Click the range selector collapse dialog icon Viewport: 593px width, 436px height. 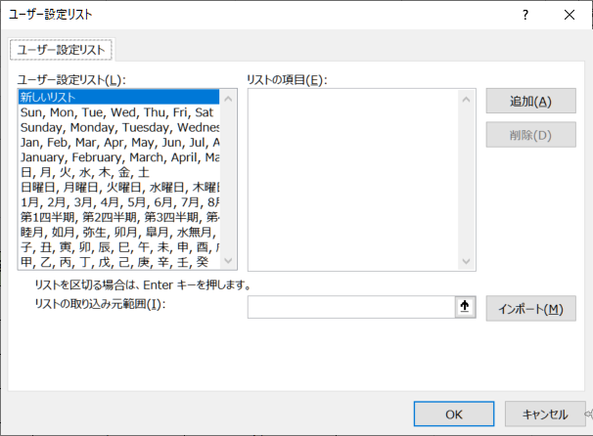[465, 308]
